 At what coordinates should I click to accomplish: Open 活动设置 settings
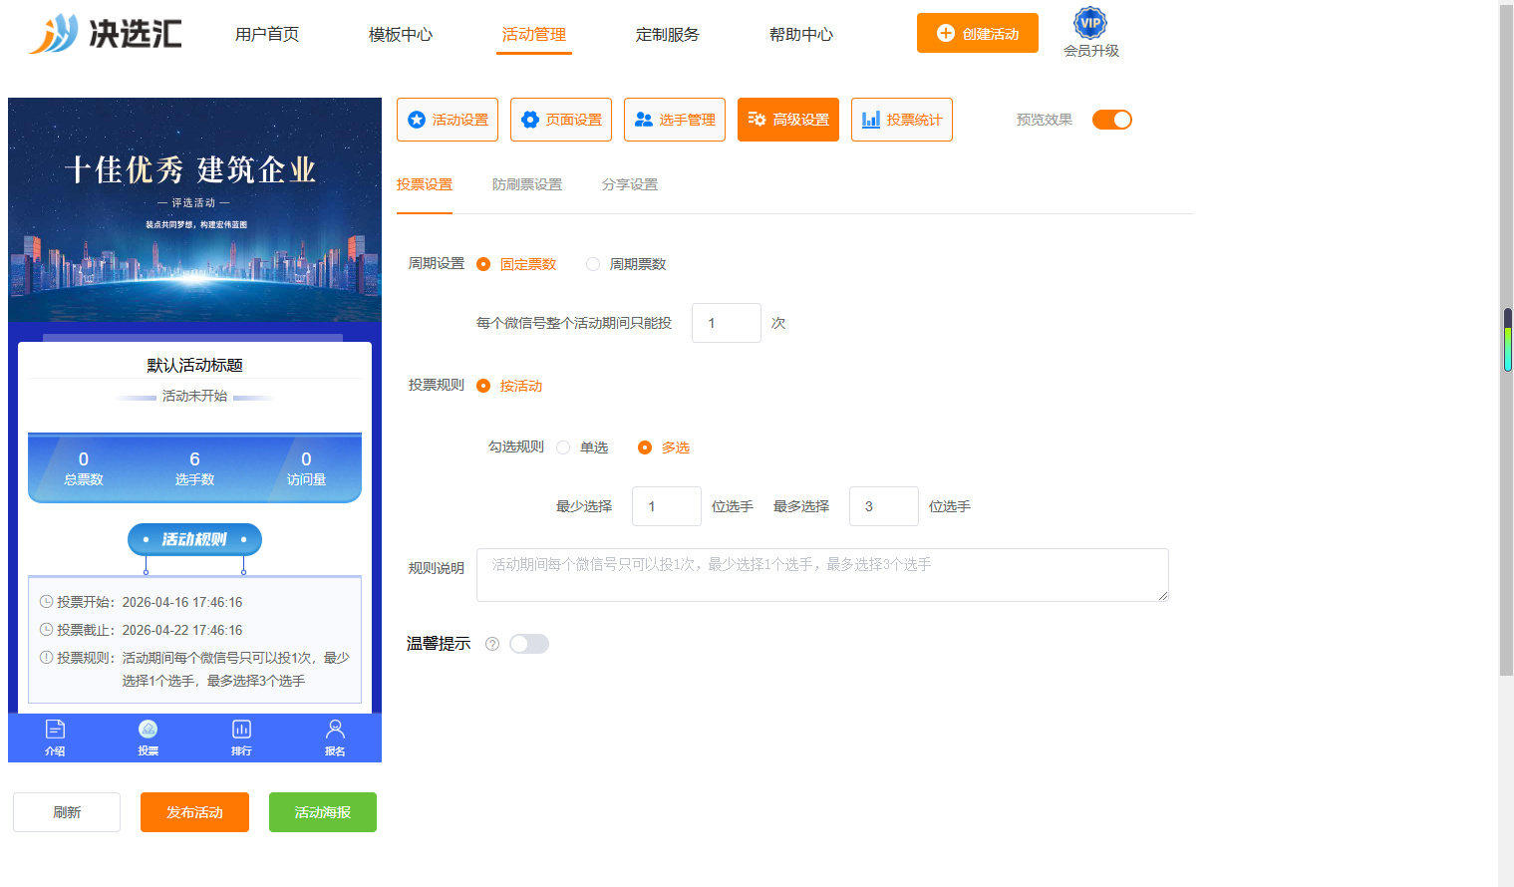[448, 120]
